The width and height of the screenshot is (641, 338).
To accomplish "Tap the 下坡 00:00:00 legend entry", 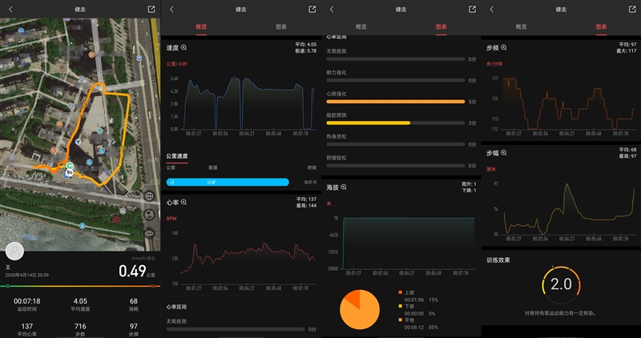I will [x=417, y=310].
